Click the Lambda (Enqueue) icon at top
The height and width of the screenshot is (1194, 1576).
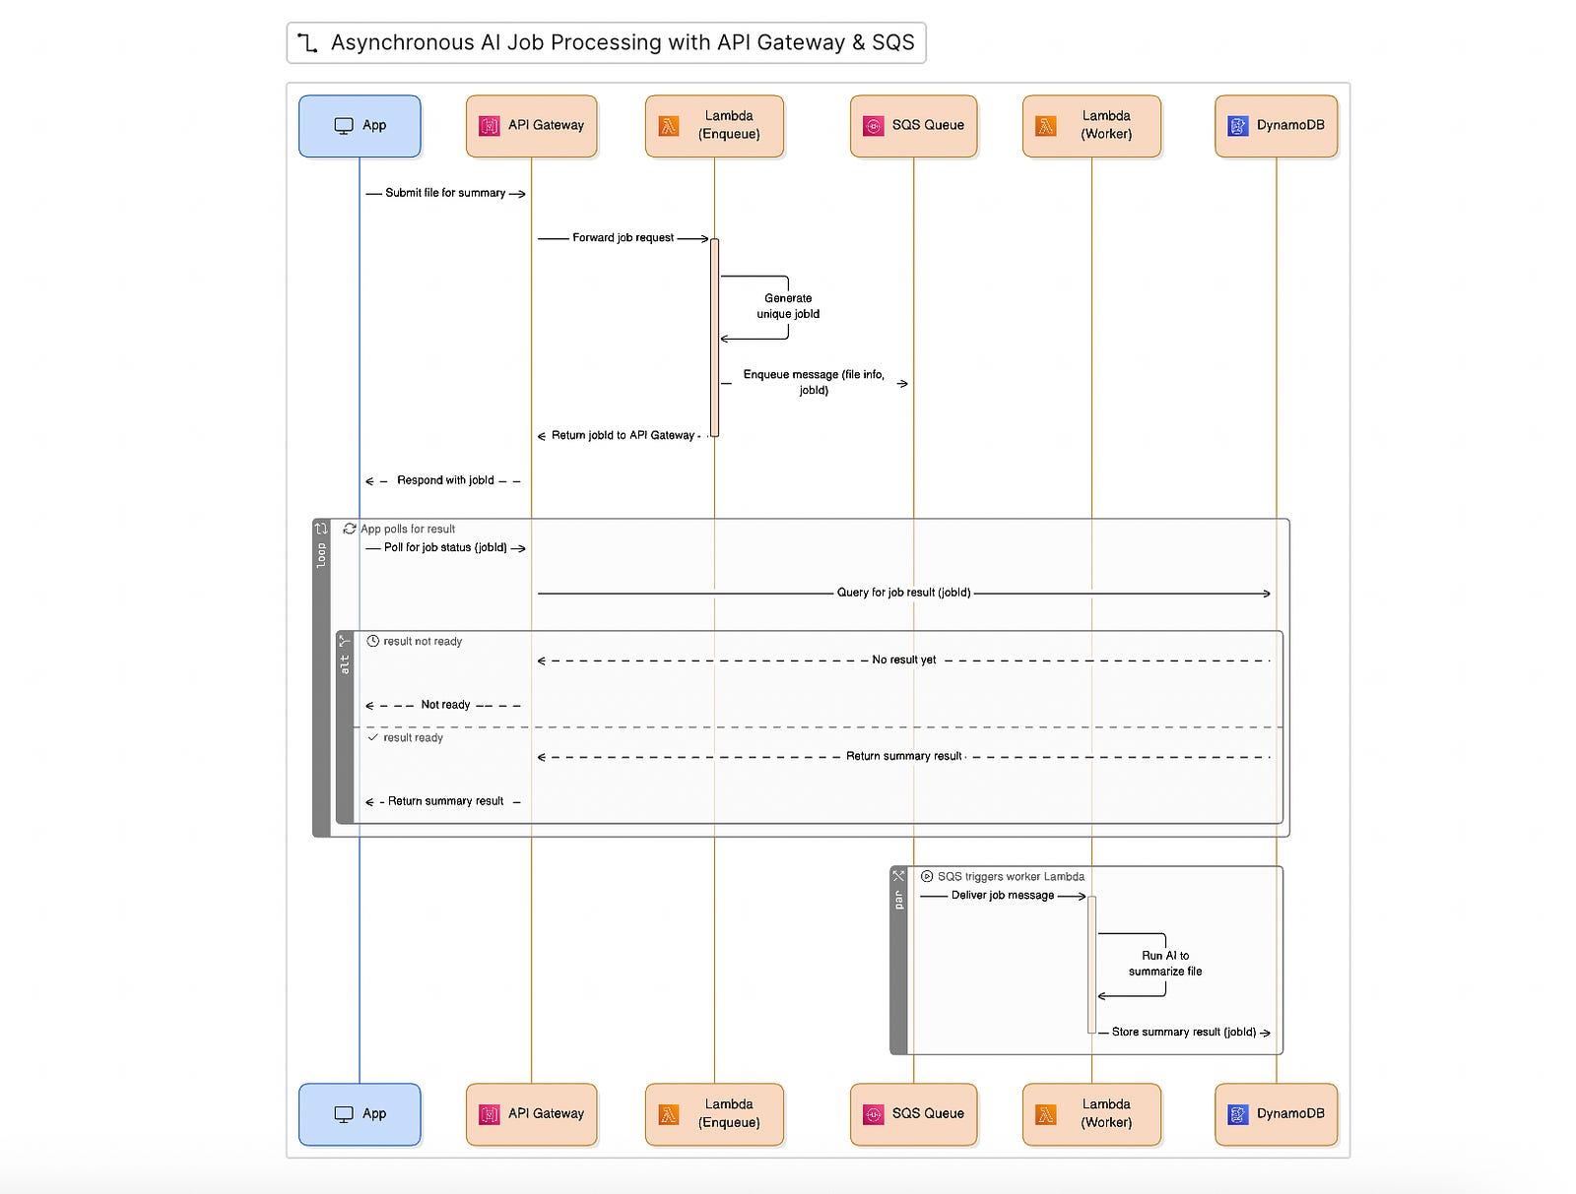point(669,126)
